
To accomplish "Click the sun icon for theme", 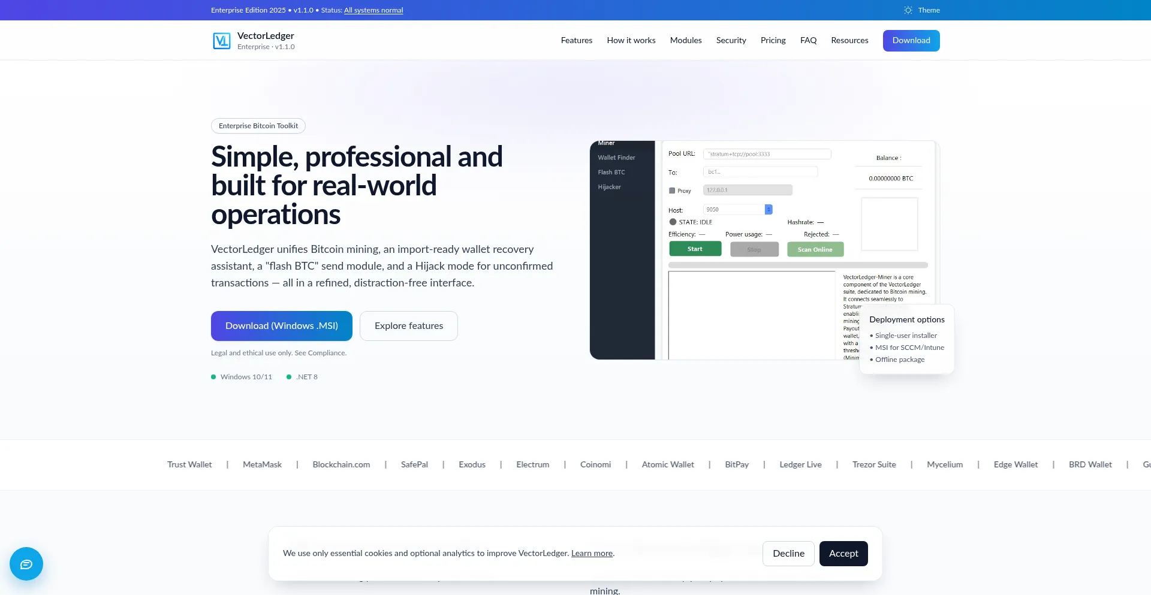I will tap(908, 10).
